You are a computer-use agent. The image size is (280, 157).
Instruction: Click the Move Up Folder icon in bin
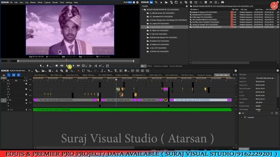tap(161, 2)
